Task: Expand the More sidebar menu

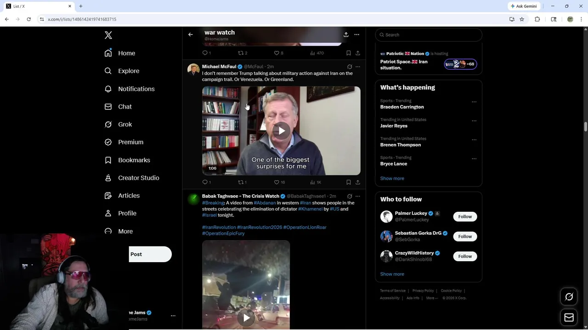Action: (119, 231)
